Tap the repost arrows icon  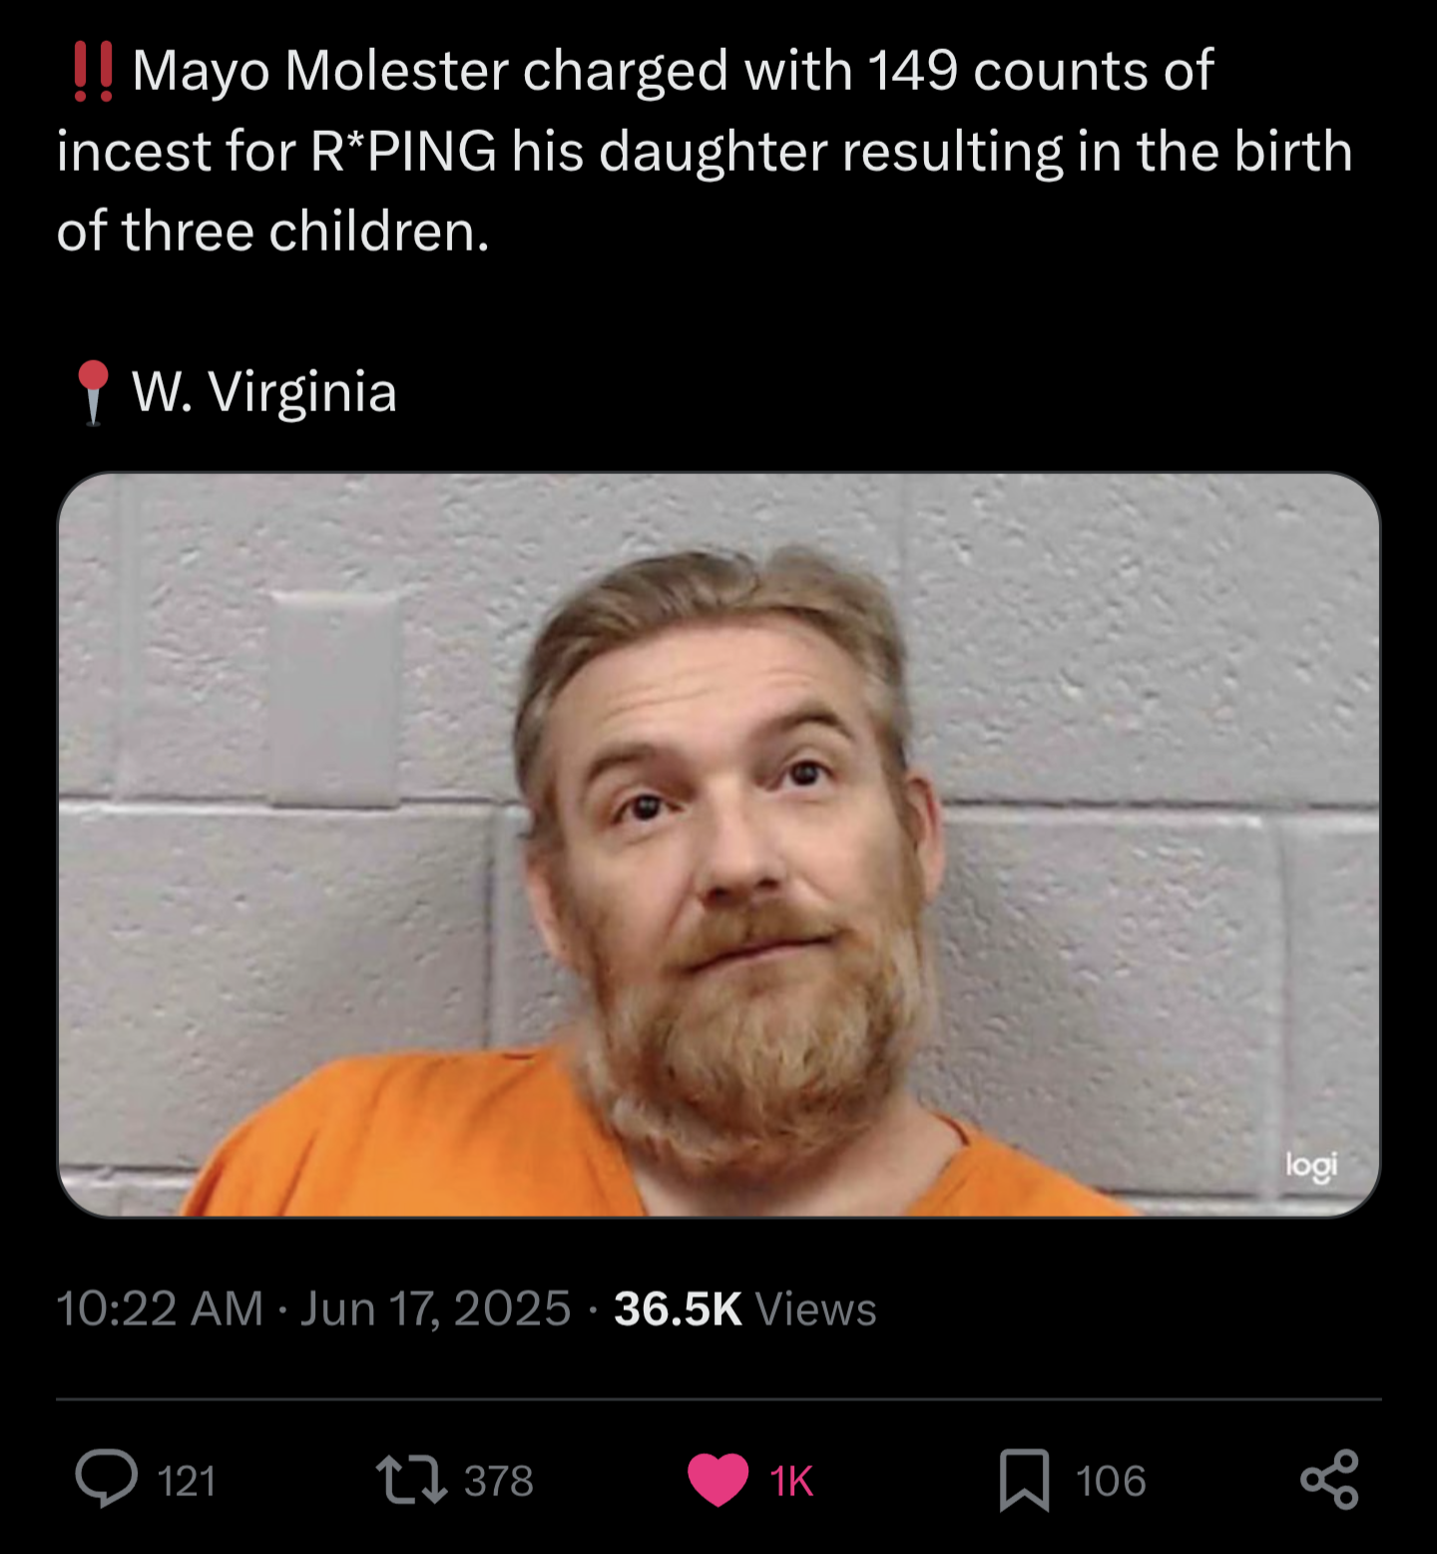click(411, 1480)
